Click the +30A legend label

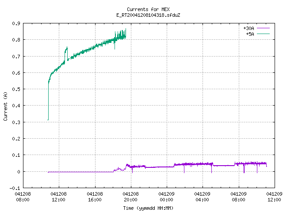(249, 28)
